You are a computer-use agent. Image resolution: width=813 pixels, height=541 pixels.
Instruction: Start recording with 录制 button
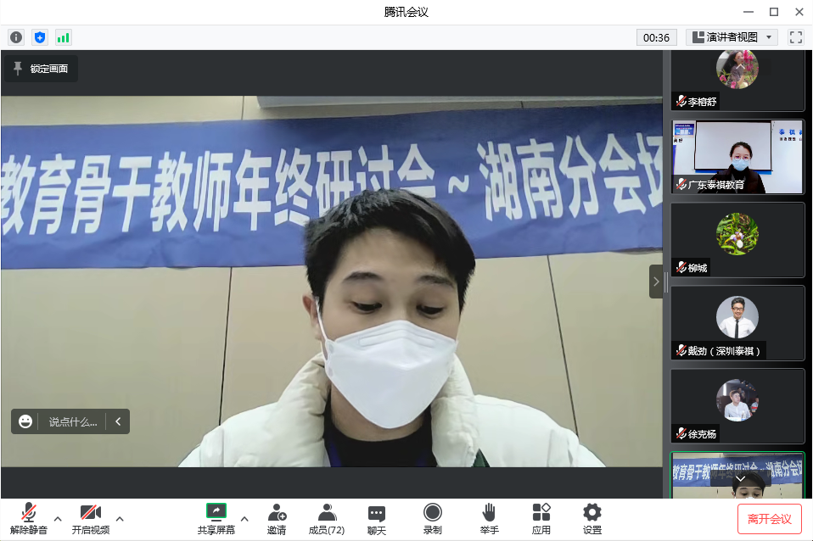click(432, 518)
